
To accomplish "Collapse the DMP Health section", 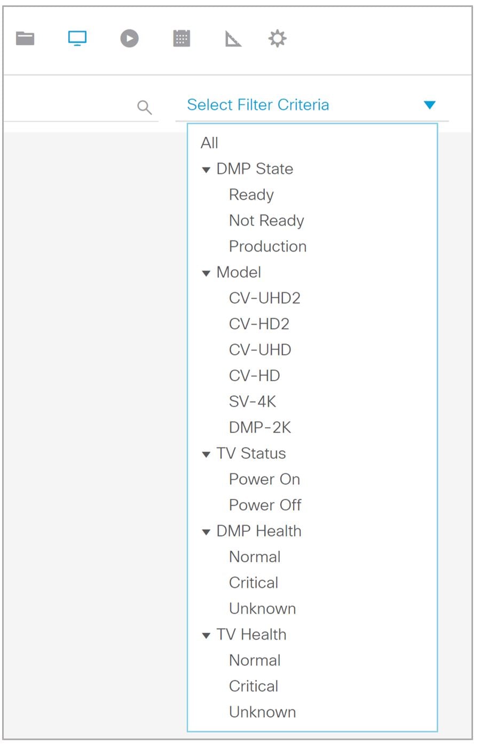I will tap(205, 531).
